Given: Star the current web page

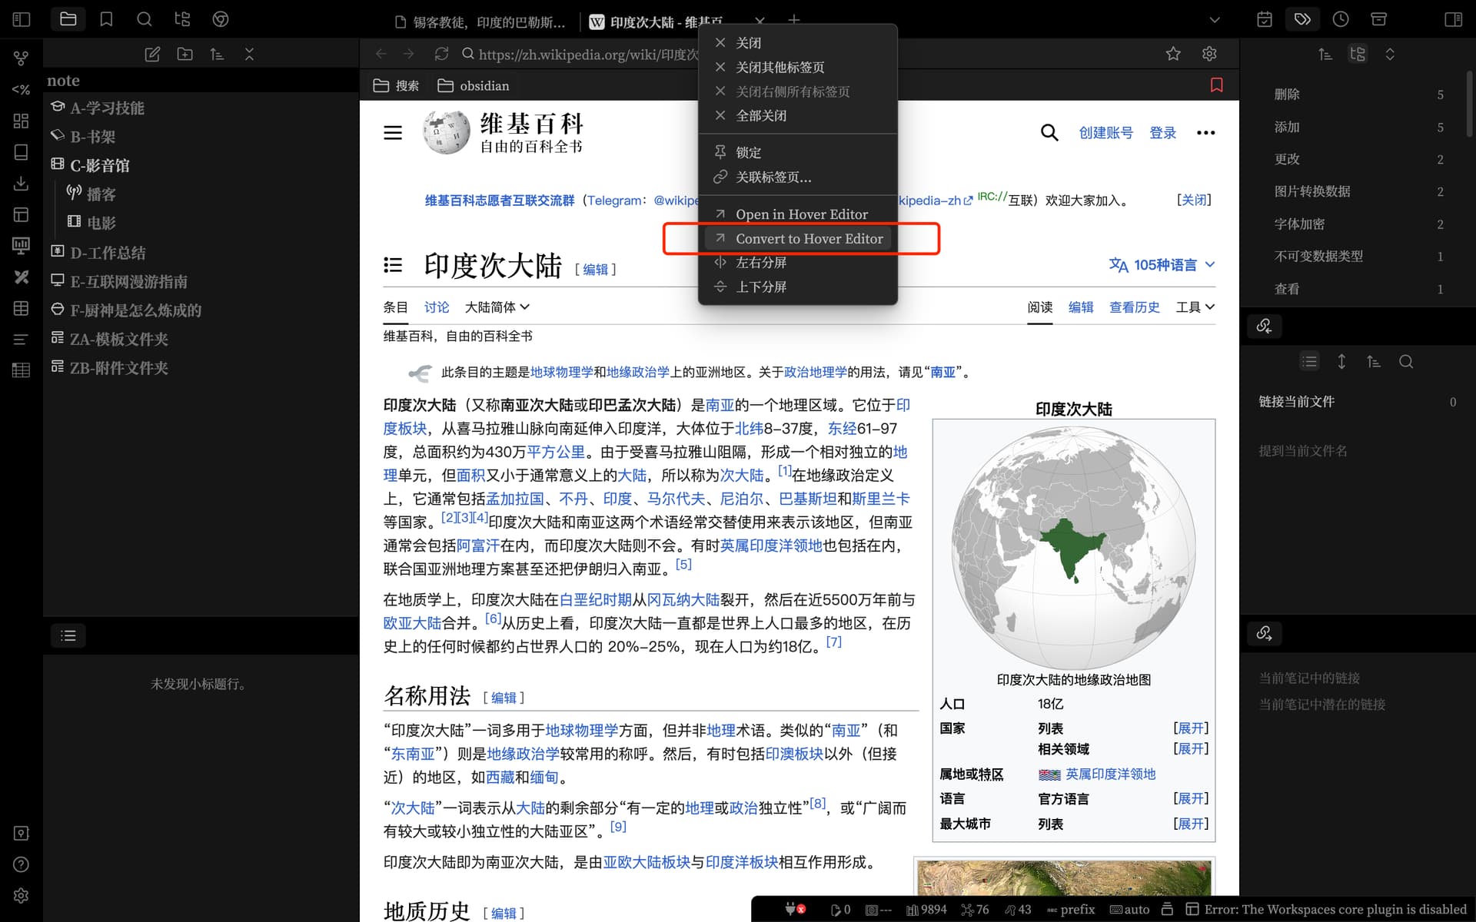Looking at the screenshot, I should [1173, 54].
